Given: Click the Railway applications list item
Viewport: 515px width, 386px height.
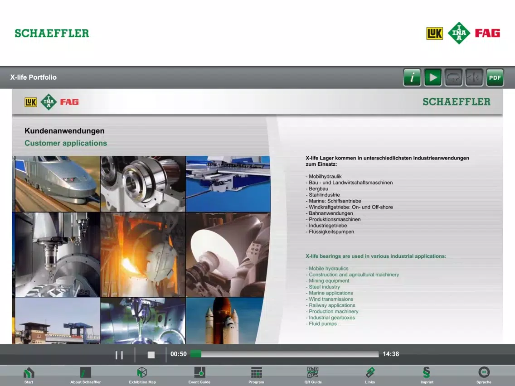Looking at the screenshot, I should [x=330, y=305].
